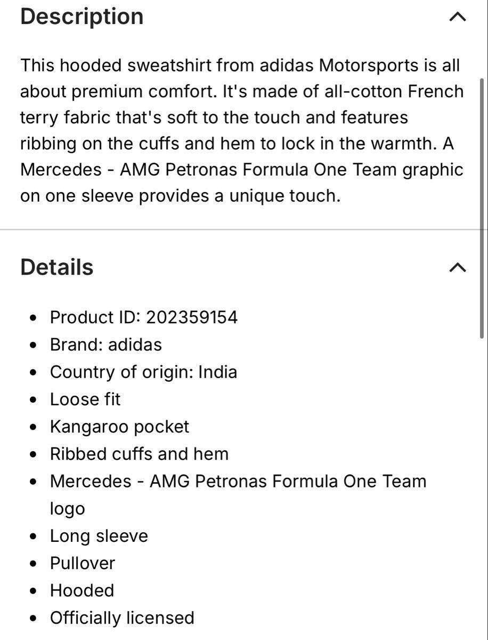The height and width of the screenshot is (640, 488).
Task: Click the 'Ribbed cuffs and hem' item
Action: coord(139,454)
